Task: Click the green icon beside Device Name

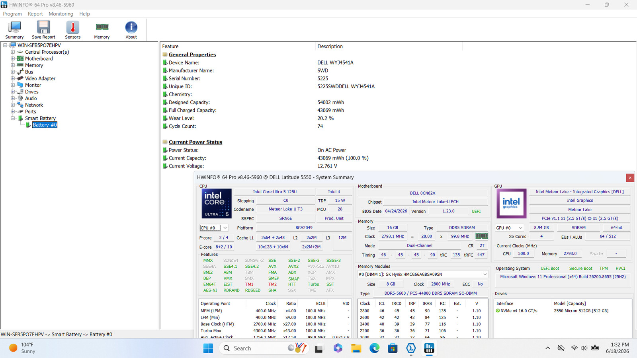Action: (x=165, y=62)
